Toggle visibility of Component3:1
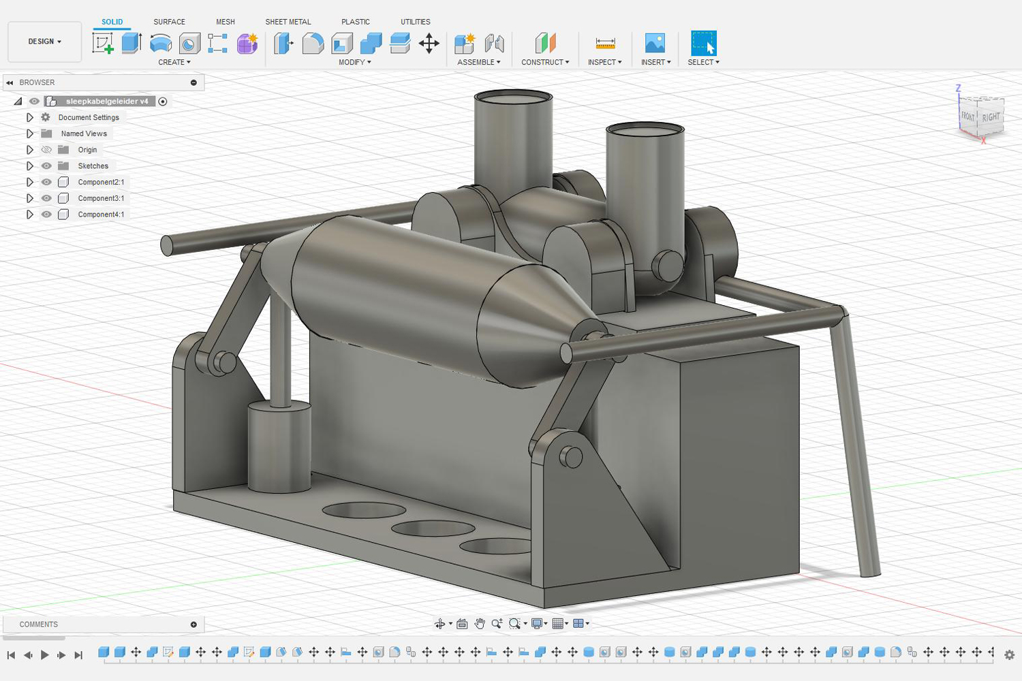Screen dimensions: 1022x681 (x=46, y=198)
